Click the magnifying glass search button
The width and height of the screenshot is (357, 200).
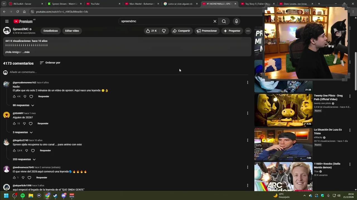tap(224, 21)
